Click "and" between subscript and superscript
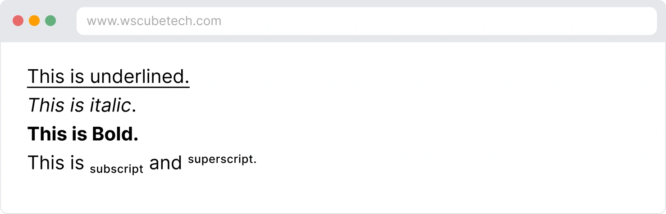This screenshot has width=666, height=214. click(165, 163)
